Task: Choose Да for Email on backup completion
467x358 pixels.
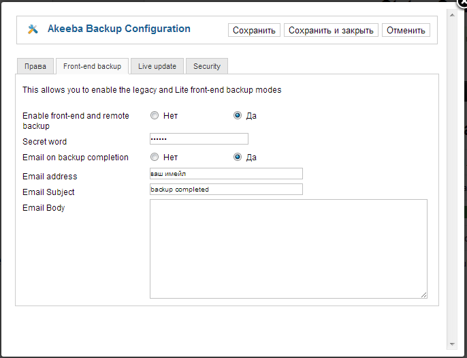Action: pyautogui.click(x=238, y=157)
